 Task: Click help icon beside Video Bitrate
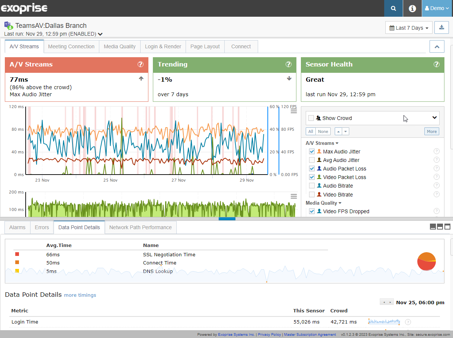tap(437, 194)
